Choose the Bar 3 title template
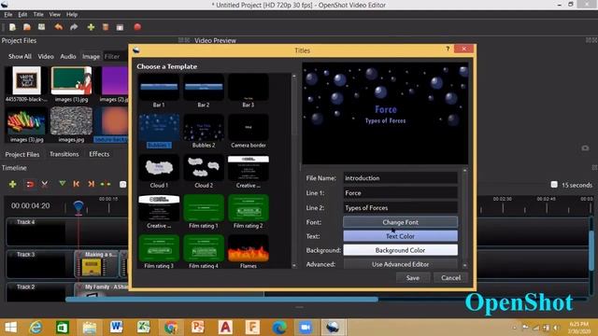Screen dimensions: 598x336 (x=249, y=91)
